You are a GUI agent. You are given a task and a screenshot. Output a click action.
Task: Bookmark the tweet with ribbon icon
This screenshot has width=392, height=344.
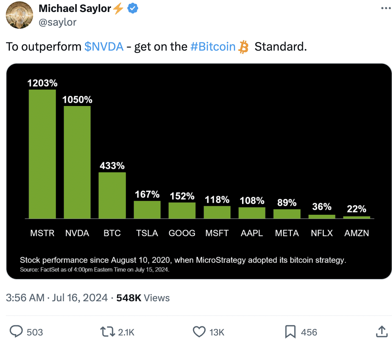[290, 332]
